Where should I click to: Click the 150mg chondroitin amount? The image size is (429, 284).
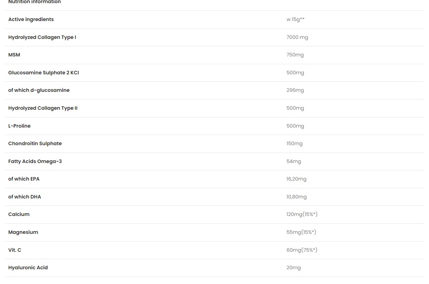(294, 143)
